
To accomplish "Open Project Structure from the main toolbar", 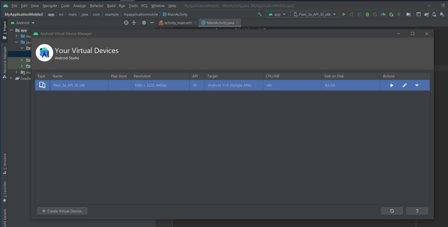I will point(409,14).
